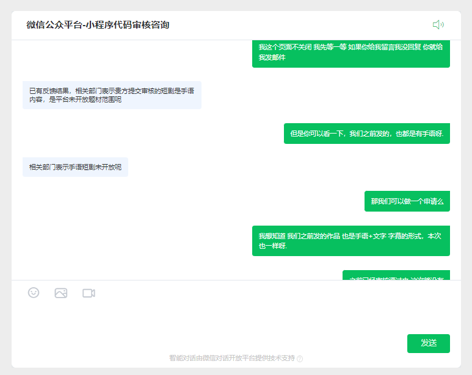472x375 pixels.
Task: Select the reply starting '已有反馈结果'
Action: (x=112, y=95)
